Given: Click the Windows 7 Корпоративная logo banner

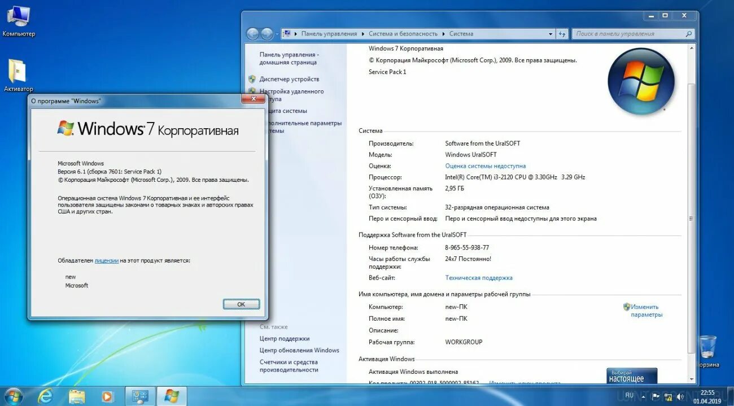Looking at the screenshot, I should (x=147, y=129).
